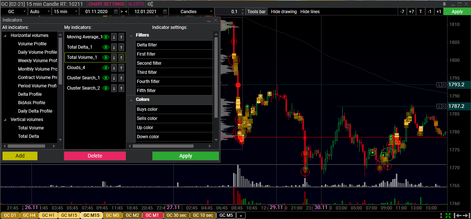Collapse the Vertical volumes tree group

coord(5,120)
